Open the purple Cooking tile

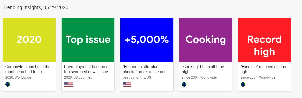click(x=206, y=40)
